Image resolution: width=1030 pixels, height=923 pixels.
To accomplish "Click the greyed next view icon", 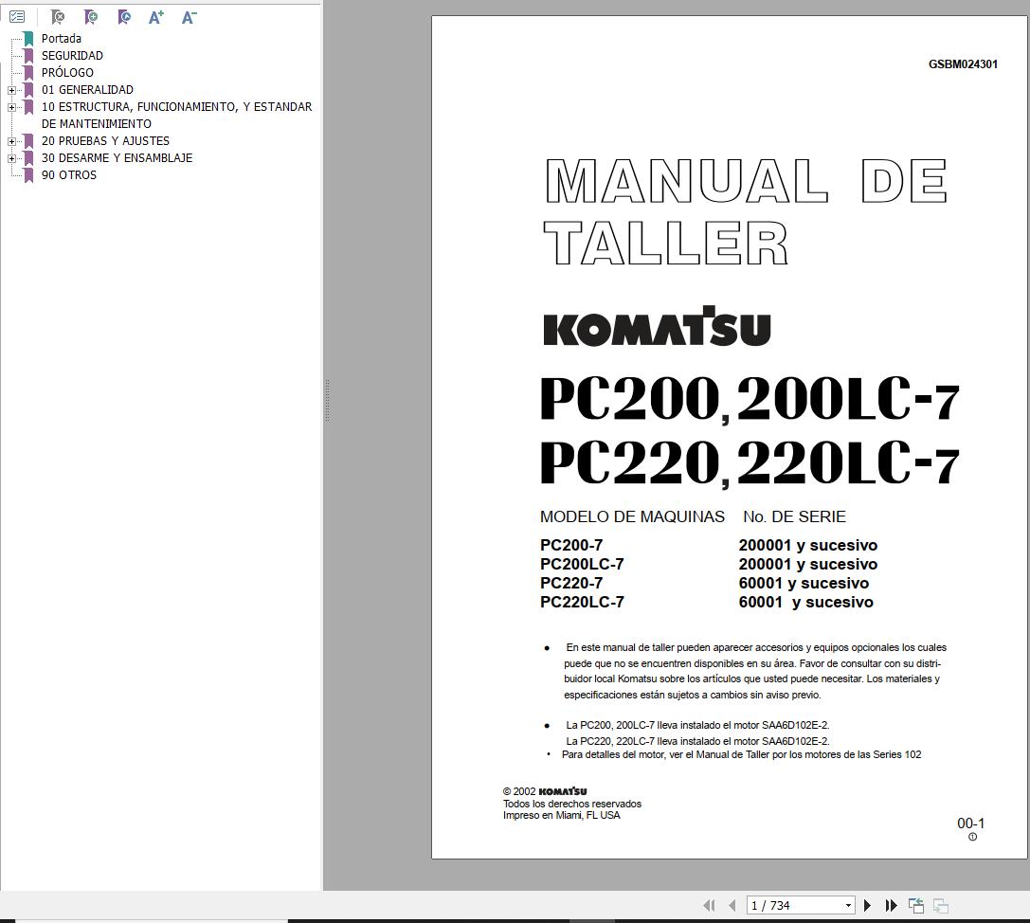I will [941, 905].
